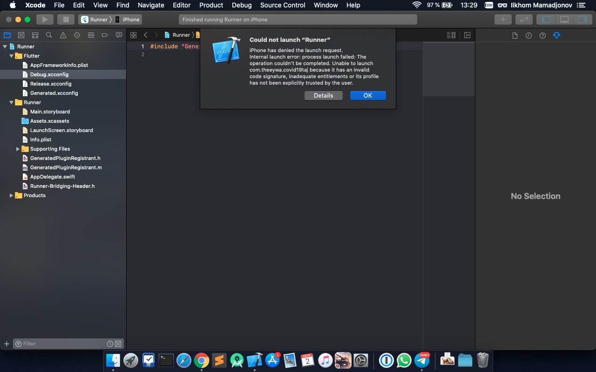Show the File inspector icon
The height and width of the screenshot is (372, 596).
click(x=515, y=35)
